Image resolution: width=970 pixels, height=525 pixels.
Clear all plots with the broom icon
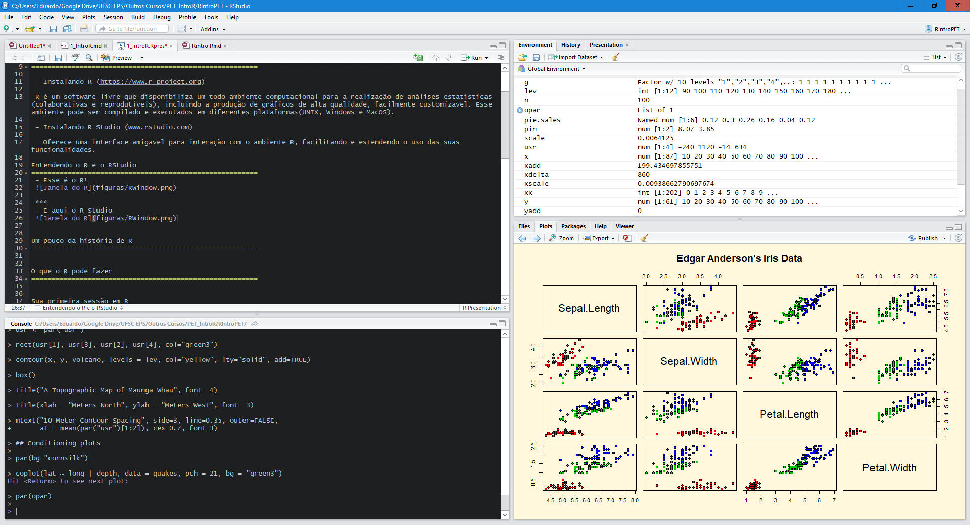[644, 238]
